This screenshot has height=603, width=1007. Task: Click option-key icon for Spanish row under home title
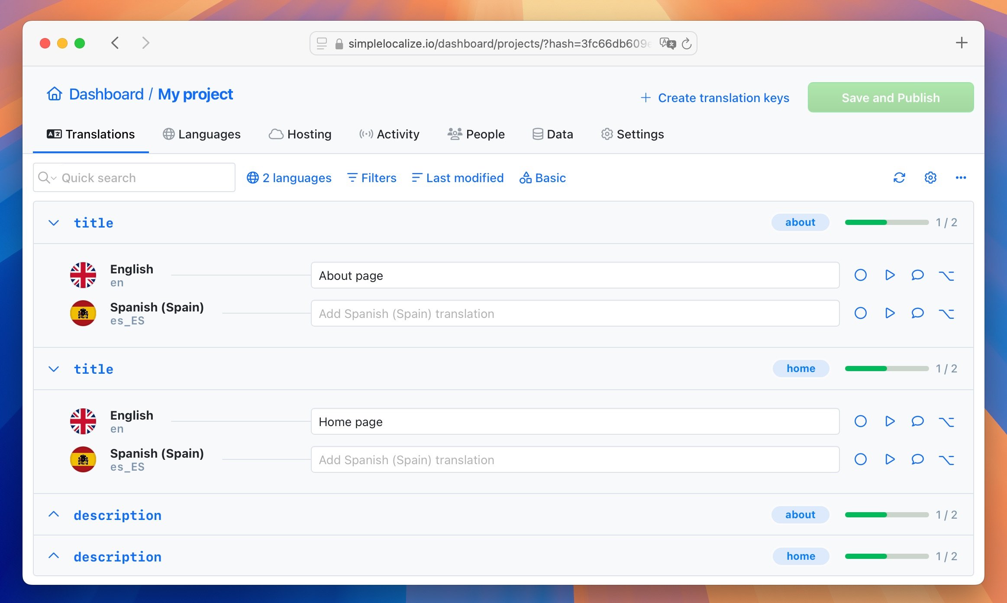click(946, 460)
